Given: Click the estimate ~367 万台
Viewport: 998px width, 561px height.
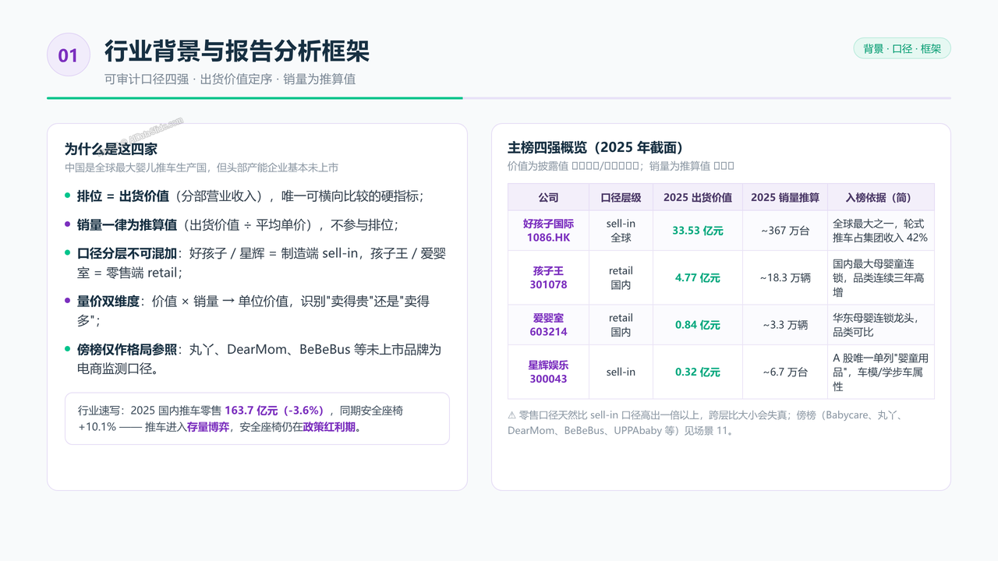Looking at the screenshot, I should (x=785, y=231).
